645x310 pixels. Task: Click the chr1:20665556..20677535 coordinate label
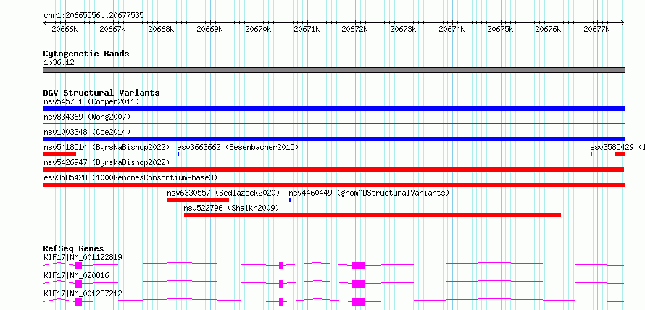[x=93, y=16]
